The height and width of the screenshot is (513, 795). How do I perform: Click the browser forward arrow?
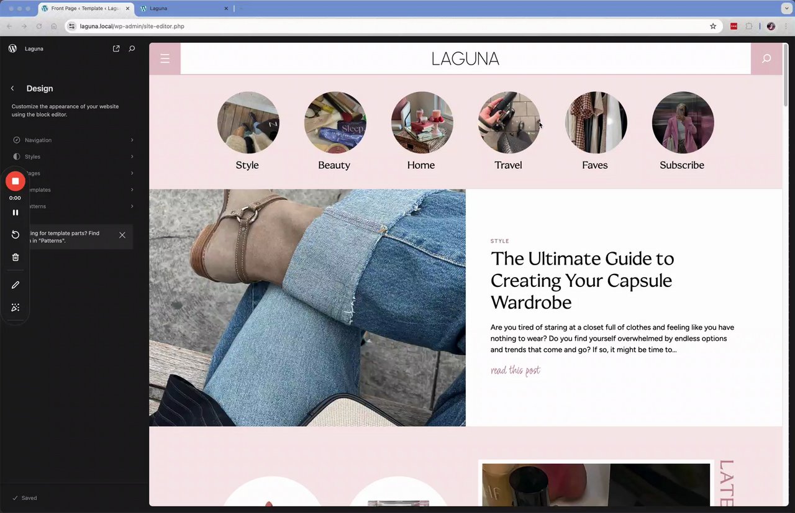(24, 26)
